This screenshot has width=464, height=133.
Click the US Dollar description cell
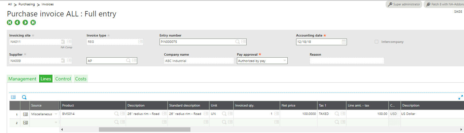432,114
